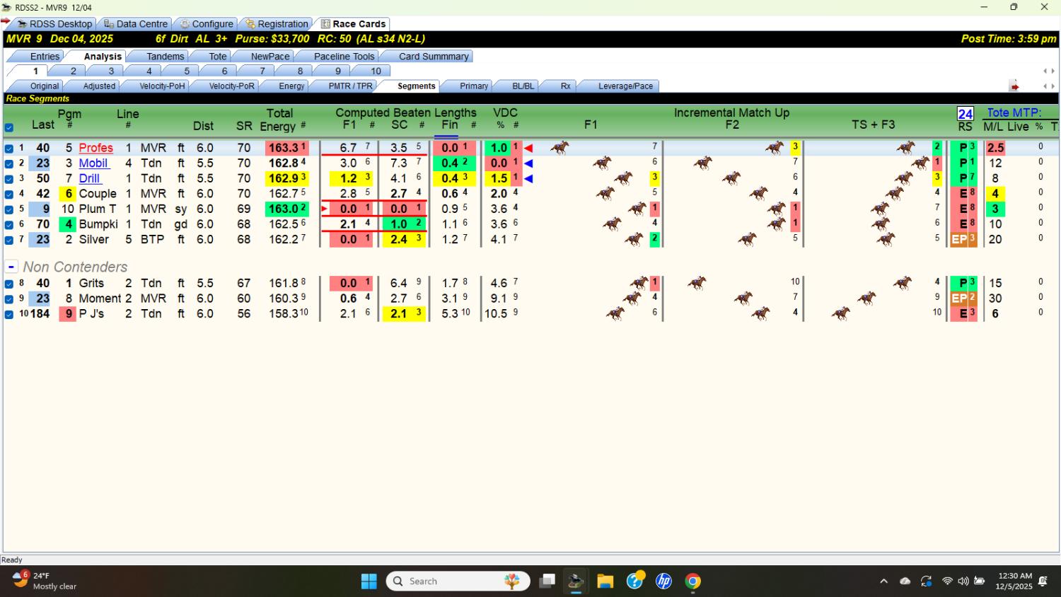Image resolution: width=1061 pixels, height=597 pixels.
Task: Open weather widget showing 24°F
Action: click(44, 581)
